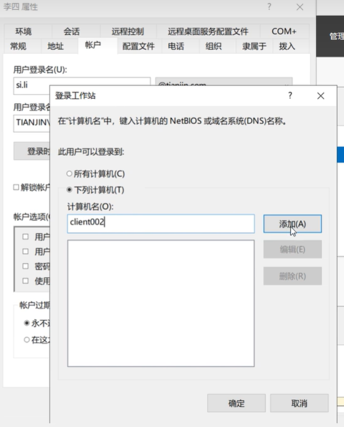Click the help question mark in 登录工作站 dialog
The width and height of the screenshot is (344, 427).
[290, 96]
